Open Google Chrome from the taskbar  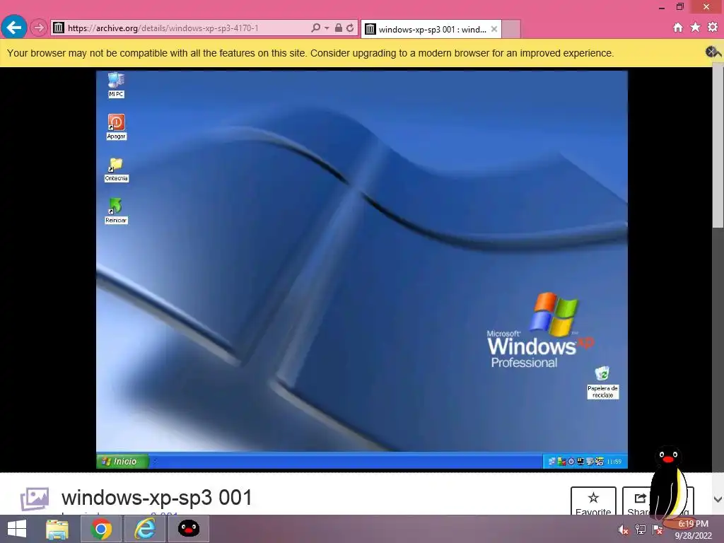101,529
